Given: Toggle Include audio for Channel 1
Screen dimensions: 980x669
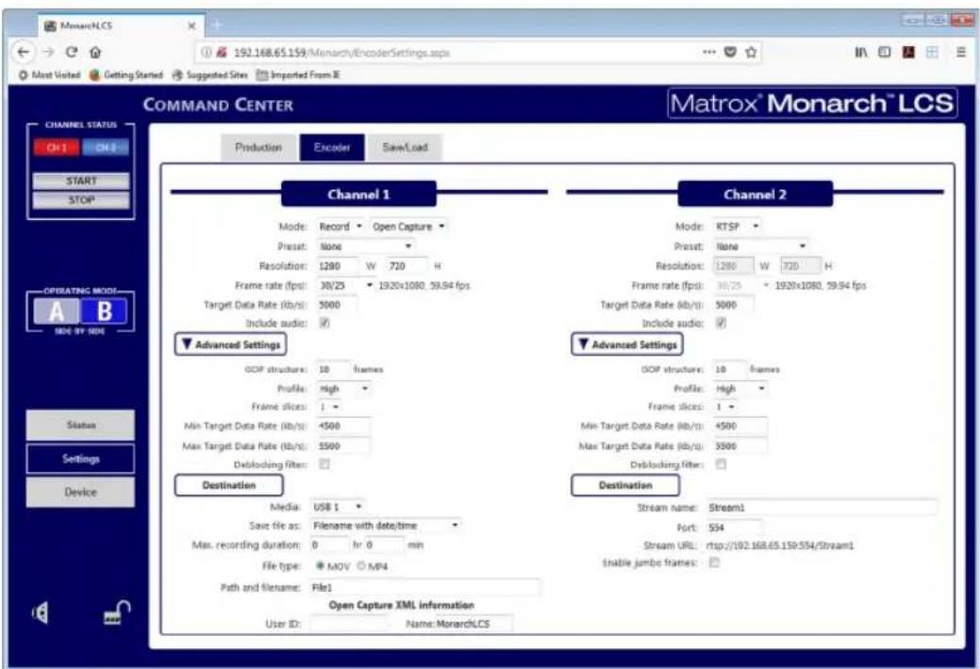Looking at the screenshot, I should coord(324,324).
